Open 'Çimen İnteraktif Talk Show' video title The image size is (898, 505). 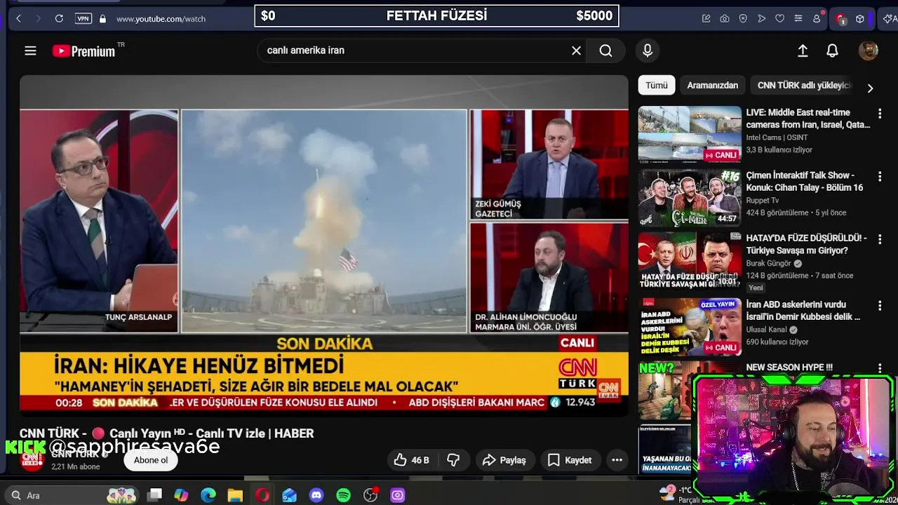tap(805, 182)
